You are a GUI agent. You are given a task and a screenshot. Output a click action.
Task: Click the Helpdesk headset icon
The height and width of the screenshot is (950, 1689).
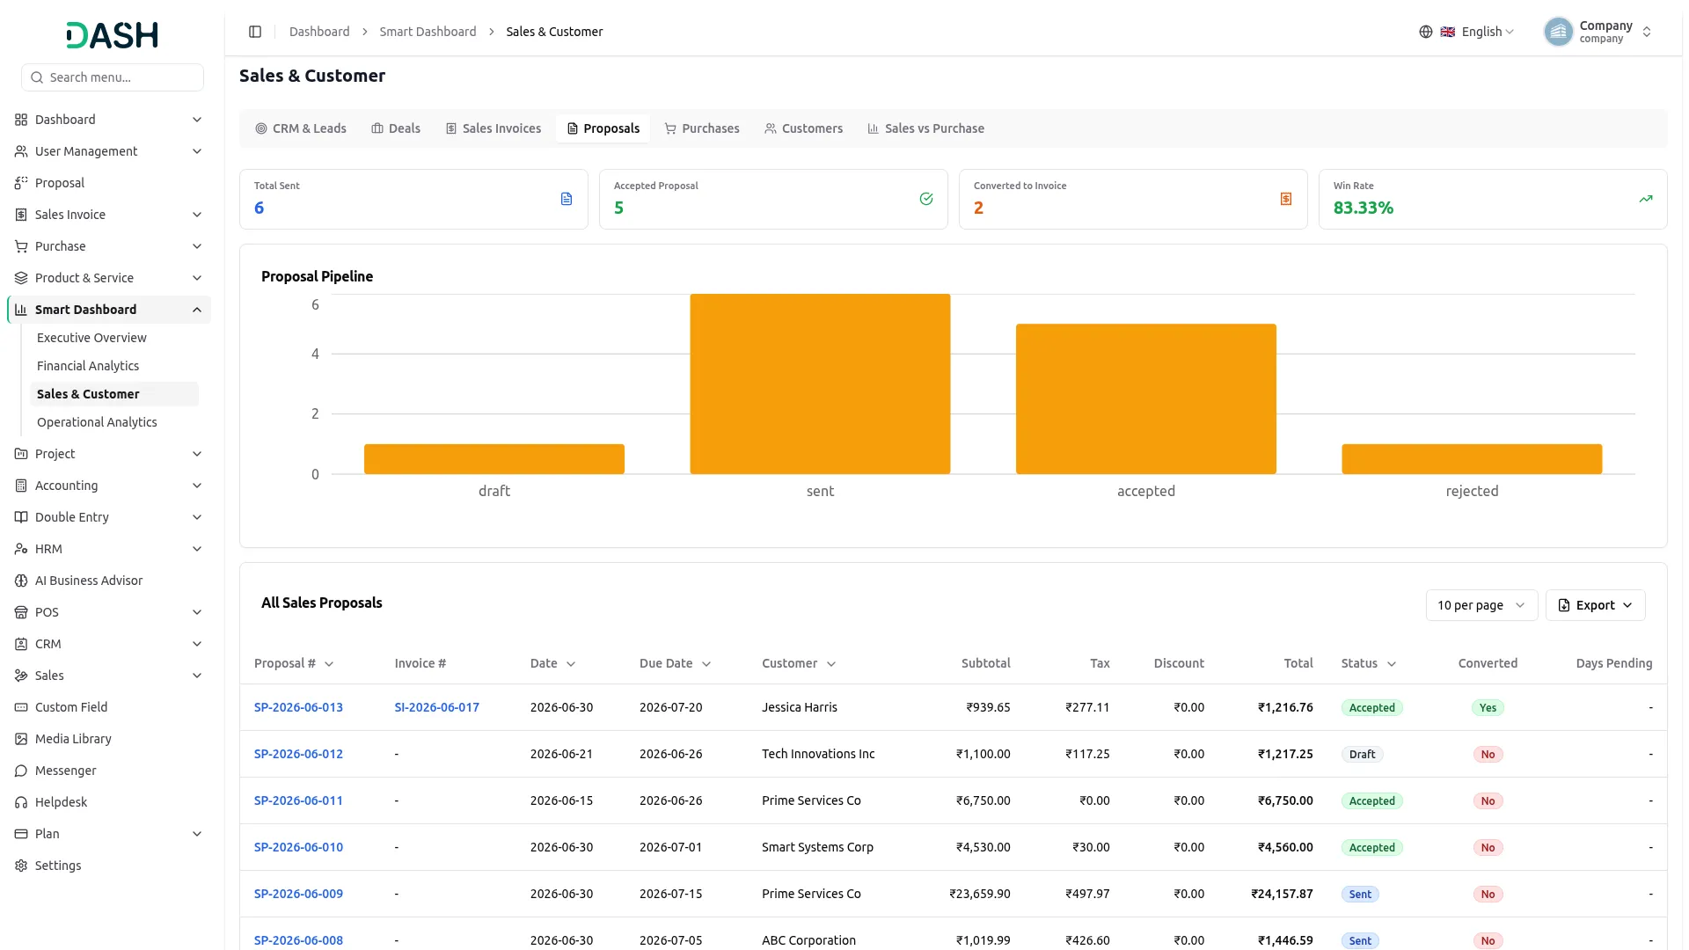(21, 802)
